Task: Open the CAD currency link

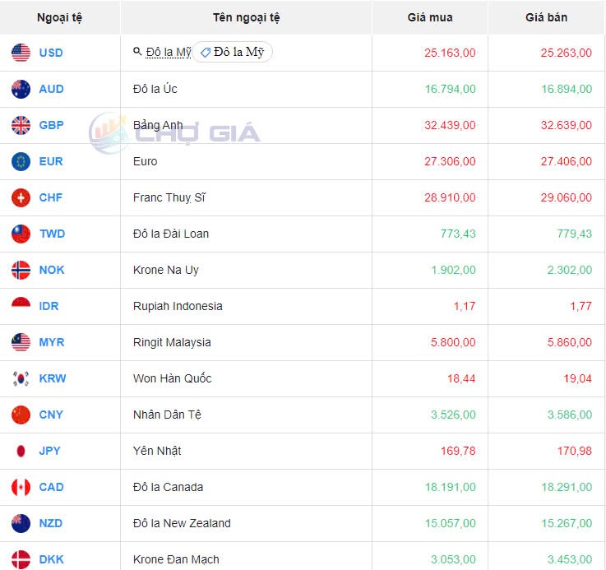Action: (52, 487)
